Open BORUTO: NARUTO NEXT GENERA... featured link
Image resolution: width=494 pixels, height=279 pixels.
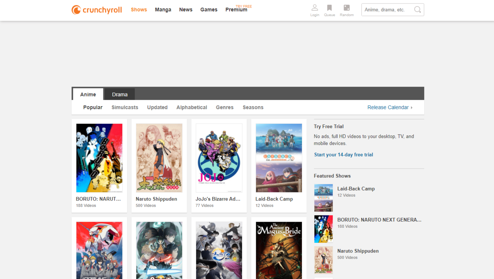point(379,220)
